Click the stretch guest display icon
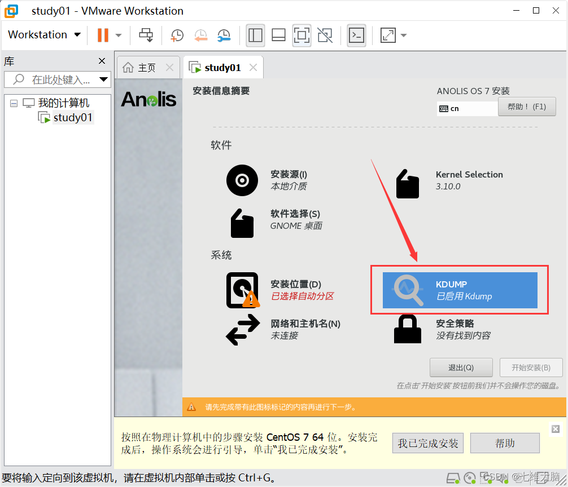Screen dimensions: 568x487 388,35
